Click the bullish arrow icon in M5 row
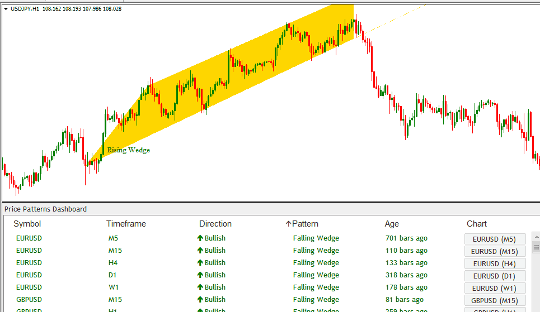Screen dimensions: 540x312 point(200,238)
